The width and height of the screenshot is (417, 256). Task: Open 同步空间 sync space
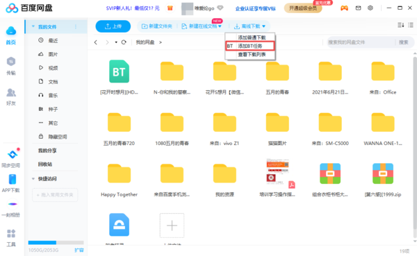(x=11, y=159)
